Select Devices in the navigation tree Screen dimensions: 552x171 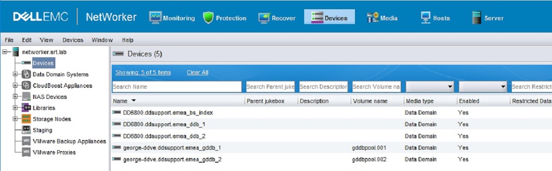pos(43,63)
